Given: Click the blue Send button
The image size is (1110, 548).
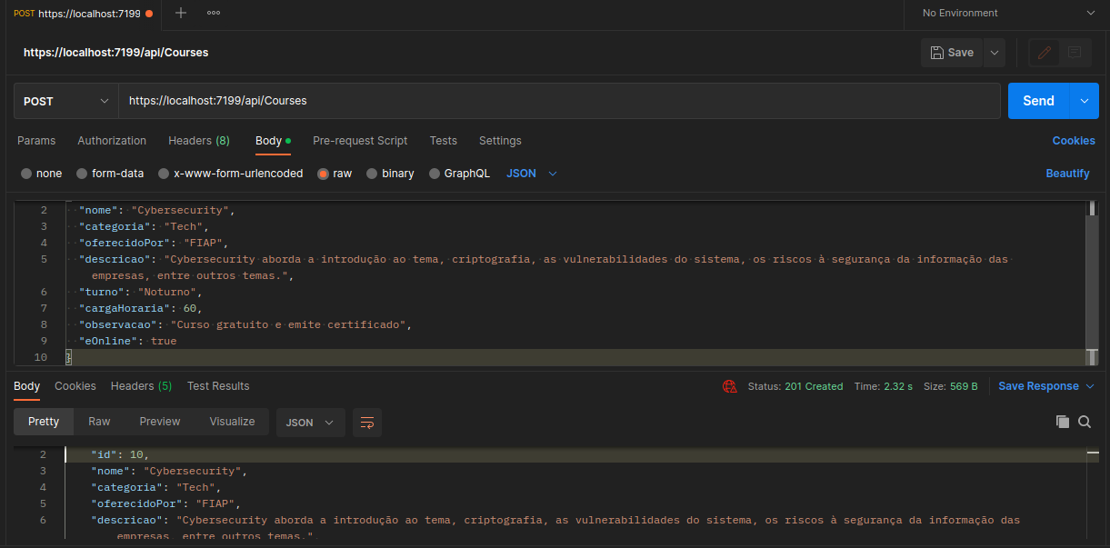Looking at the screenshot, I should pyautogui.click(x=1039, y=101).
